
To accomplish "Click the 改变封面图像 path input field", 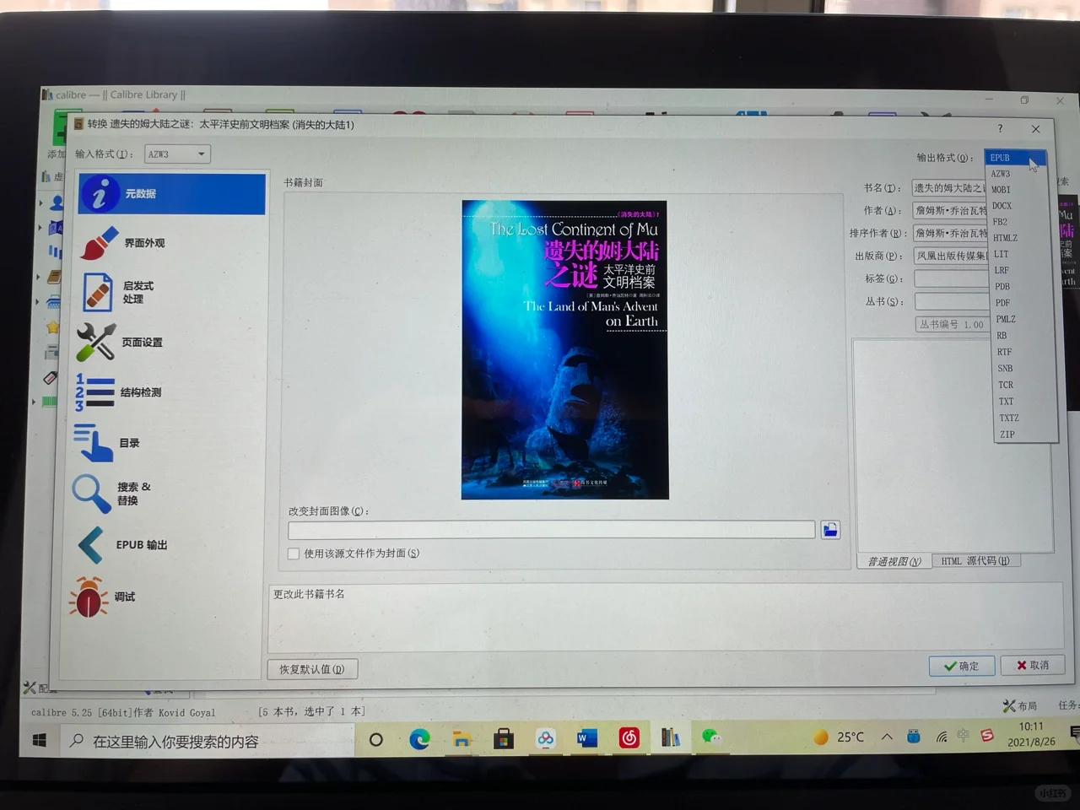I will (552, 530).
